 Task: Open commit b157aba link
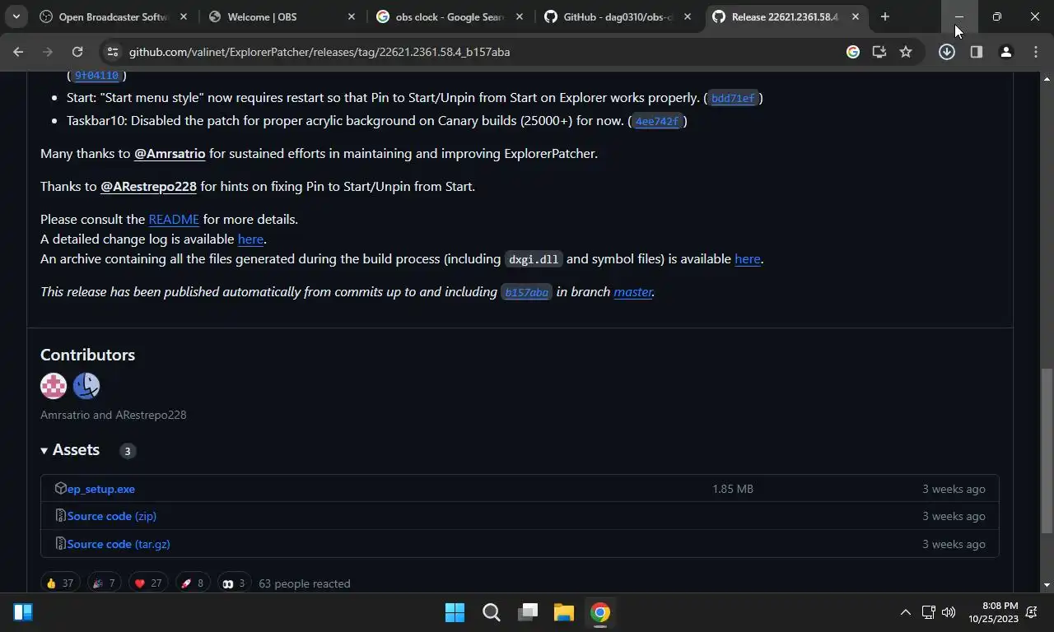[x=526, y=292]
